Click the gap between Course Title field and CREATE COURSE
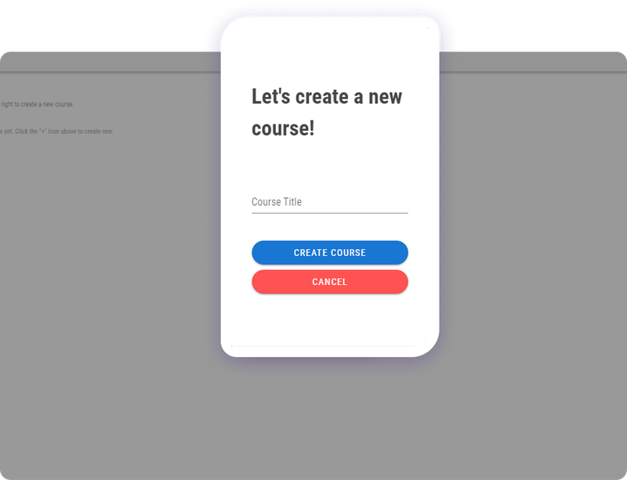The width and height of the screenshot is (627, 480). [x=329, y=227]
